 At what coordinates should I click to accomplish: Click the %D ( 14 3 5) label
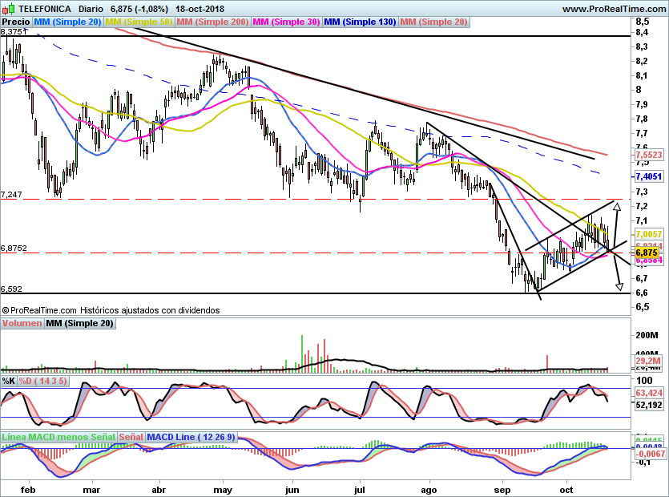(42, 381)
